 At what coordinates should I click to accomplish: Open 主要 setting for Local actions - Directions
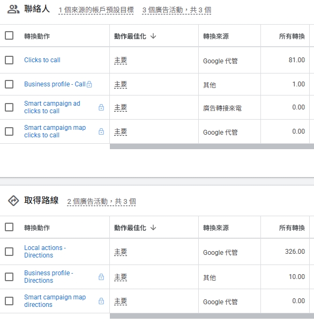(x=121, y=252)
